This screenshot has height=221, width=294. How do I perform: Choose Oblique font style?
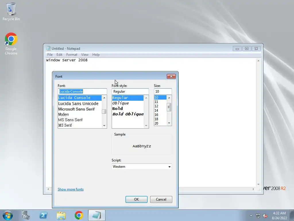[x=128, y=103]
